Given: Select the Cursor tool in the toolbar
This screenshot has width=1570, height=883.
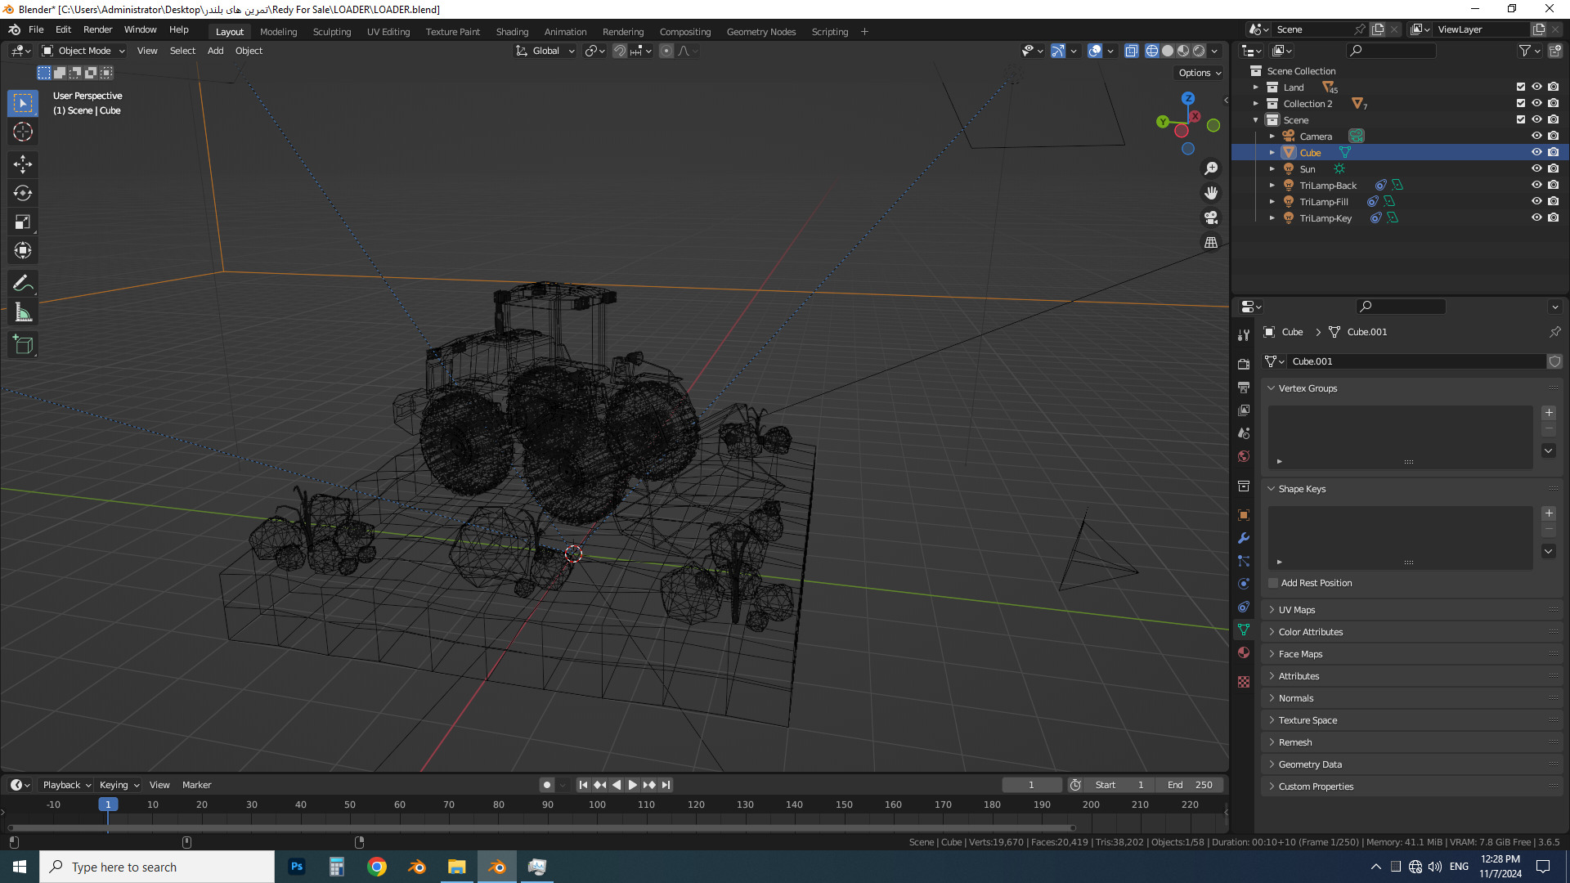Looking at the screenshot, I should point(23,132).
